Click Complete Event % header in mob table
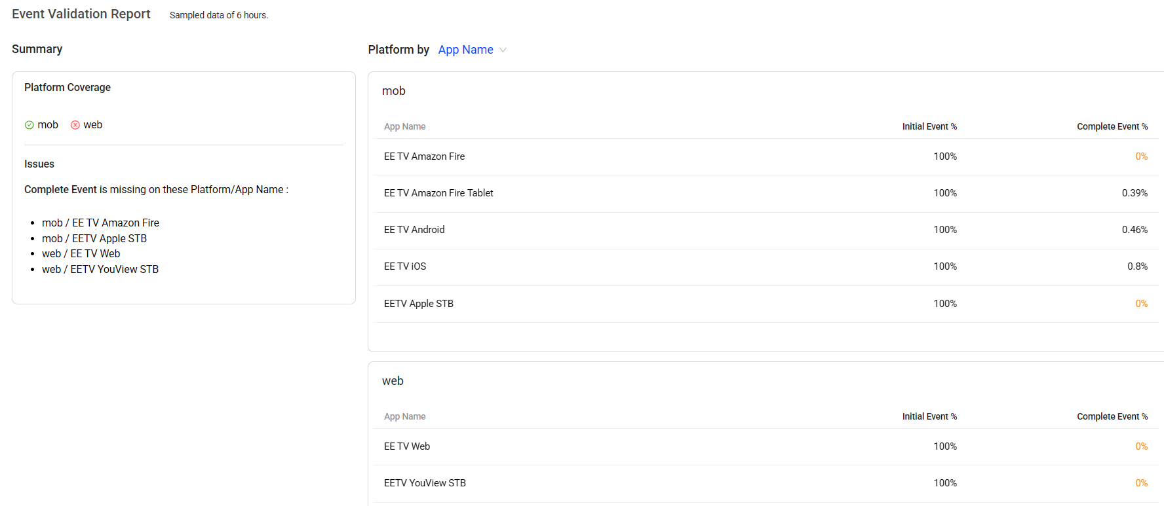Screen dimensions: 1164x506 click(1112, 126)
